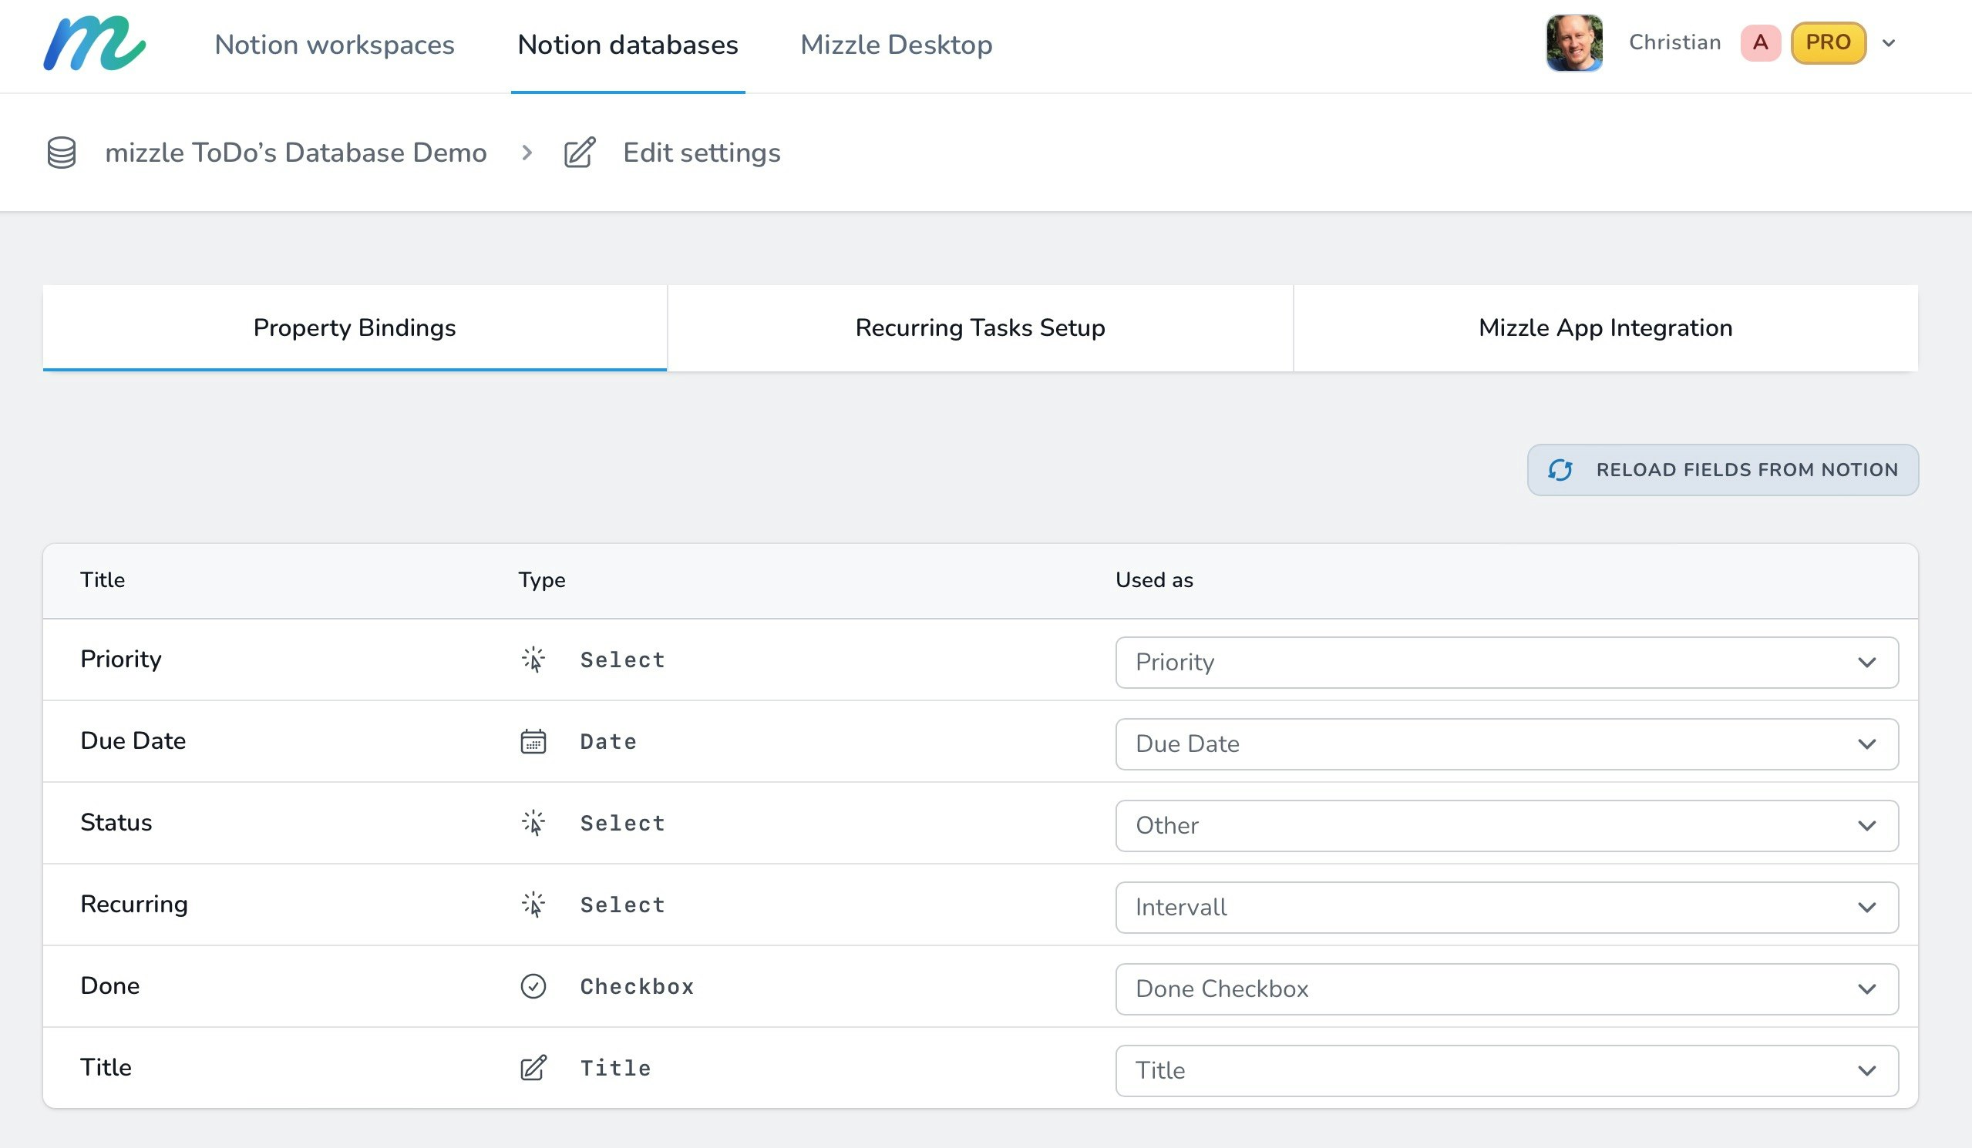Click the Select type icon in Recurring row
Screen dimensions: 1972x1148
click(x=533, y=905)
